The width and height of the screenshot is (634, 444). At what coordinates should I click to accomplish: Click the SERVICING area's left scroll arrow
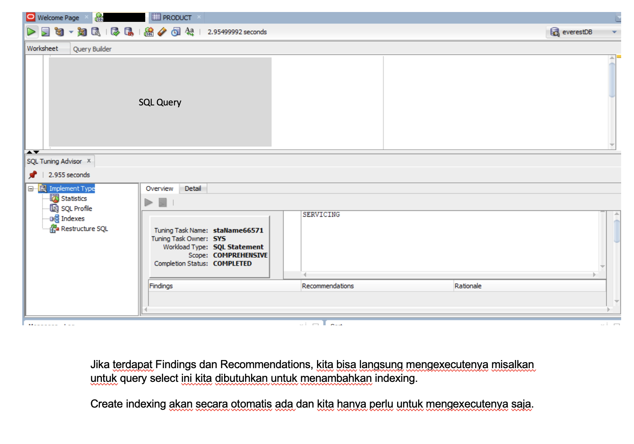[x=305, y=274]
